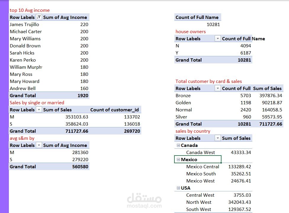
Task: Select the 133702 customer count cell
Action: click(132, 117)
